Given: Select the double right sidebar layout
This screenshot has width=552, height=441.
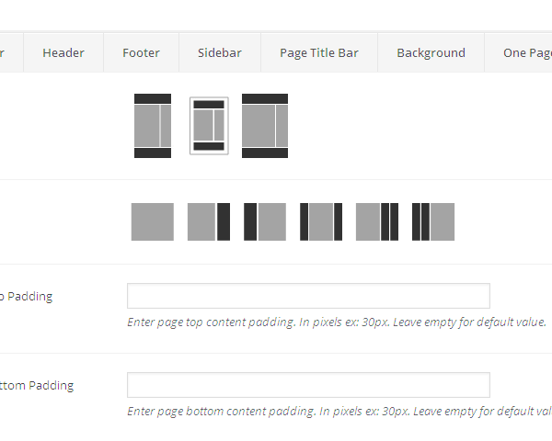Looking at the screenshot, I should (377, 222).
